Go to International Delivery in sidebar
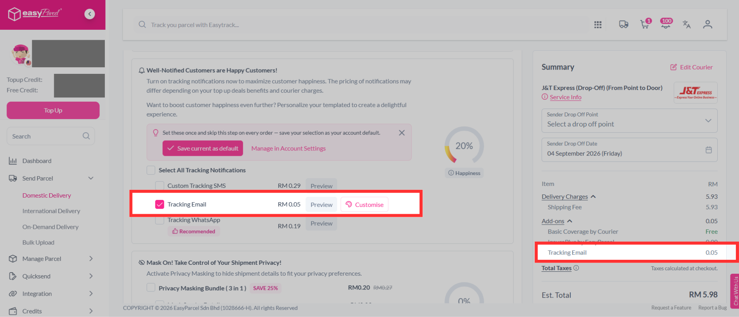Image resolution: width=739 pixels, height=317 pixels. point(51,211)
